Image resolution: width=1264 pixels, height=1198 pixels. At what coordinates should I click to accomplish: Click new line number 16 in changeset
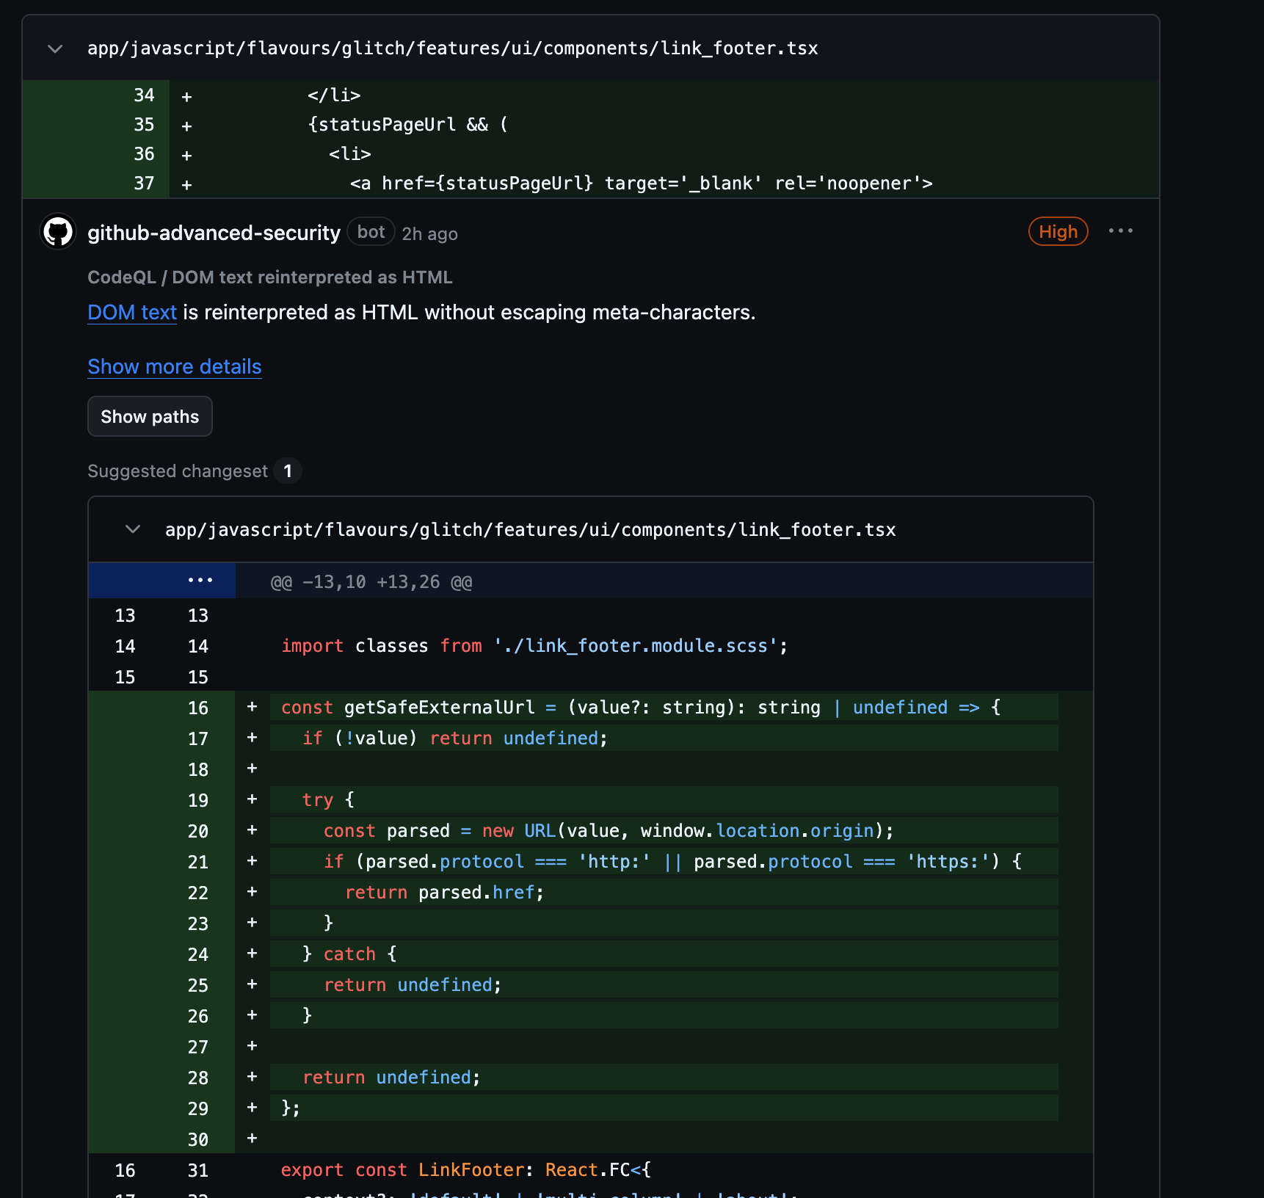pyautogui.click(x=198, y=708)
